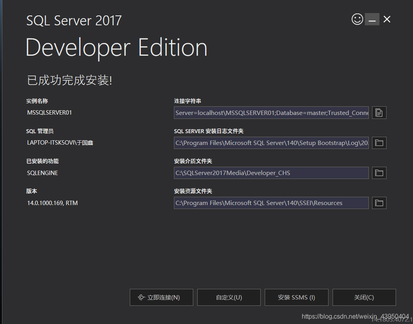
Task: Copy the connection string with the document icon
Action: click(x=379, y=113)
